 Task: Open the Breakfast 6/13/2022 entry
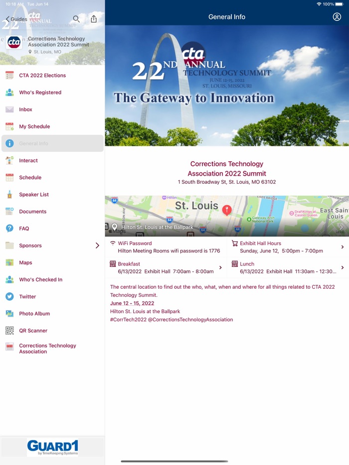click(166, 267)
